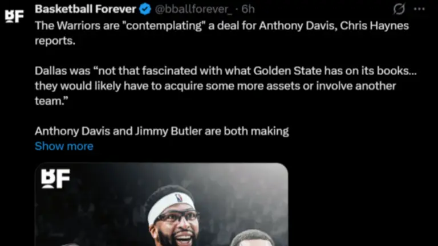Open the post via the 6h timestamp
This screenshot has height=246, width=438.
pyautogui.click(x=248, y=9)
